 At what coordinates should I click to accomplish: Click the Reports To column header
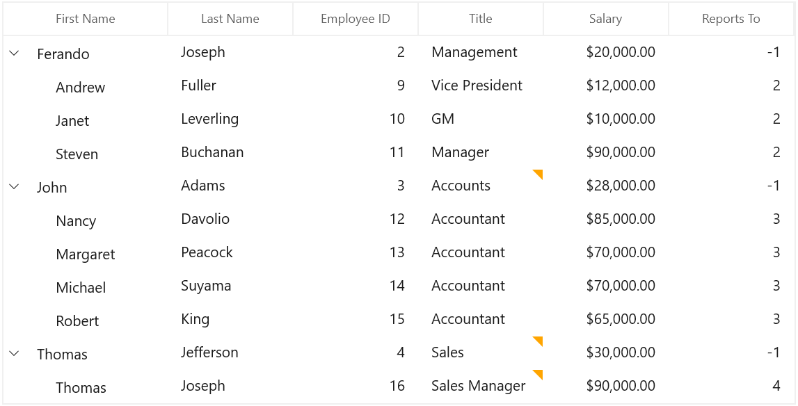[731, 19]
